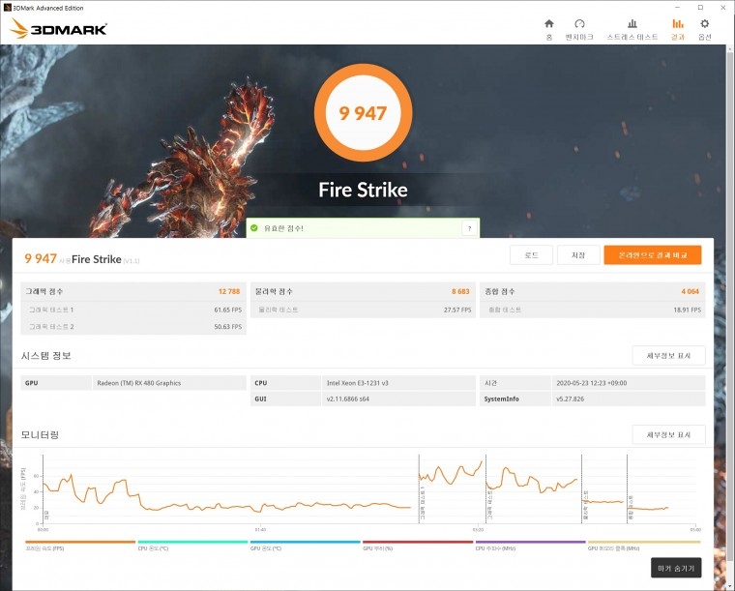This screenshot has width=735, height=591.
Task: Open the Stress Tests bar icon tab
Action: coord(632,24)
